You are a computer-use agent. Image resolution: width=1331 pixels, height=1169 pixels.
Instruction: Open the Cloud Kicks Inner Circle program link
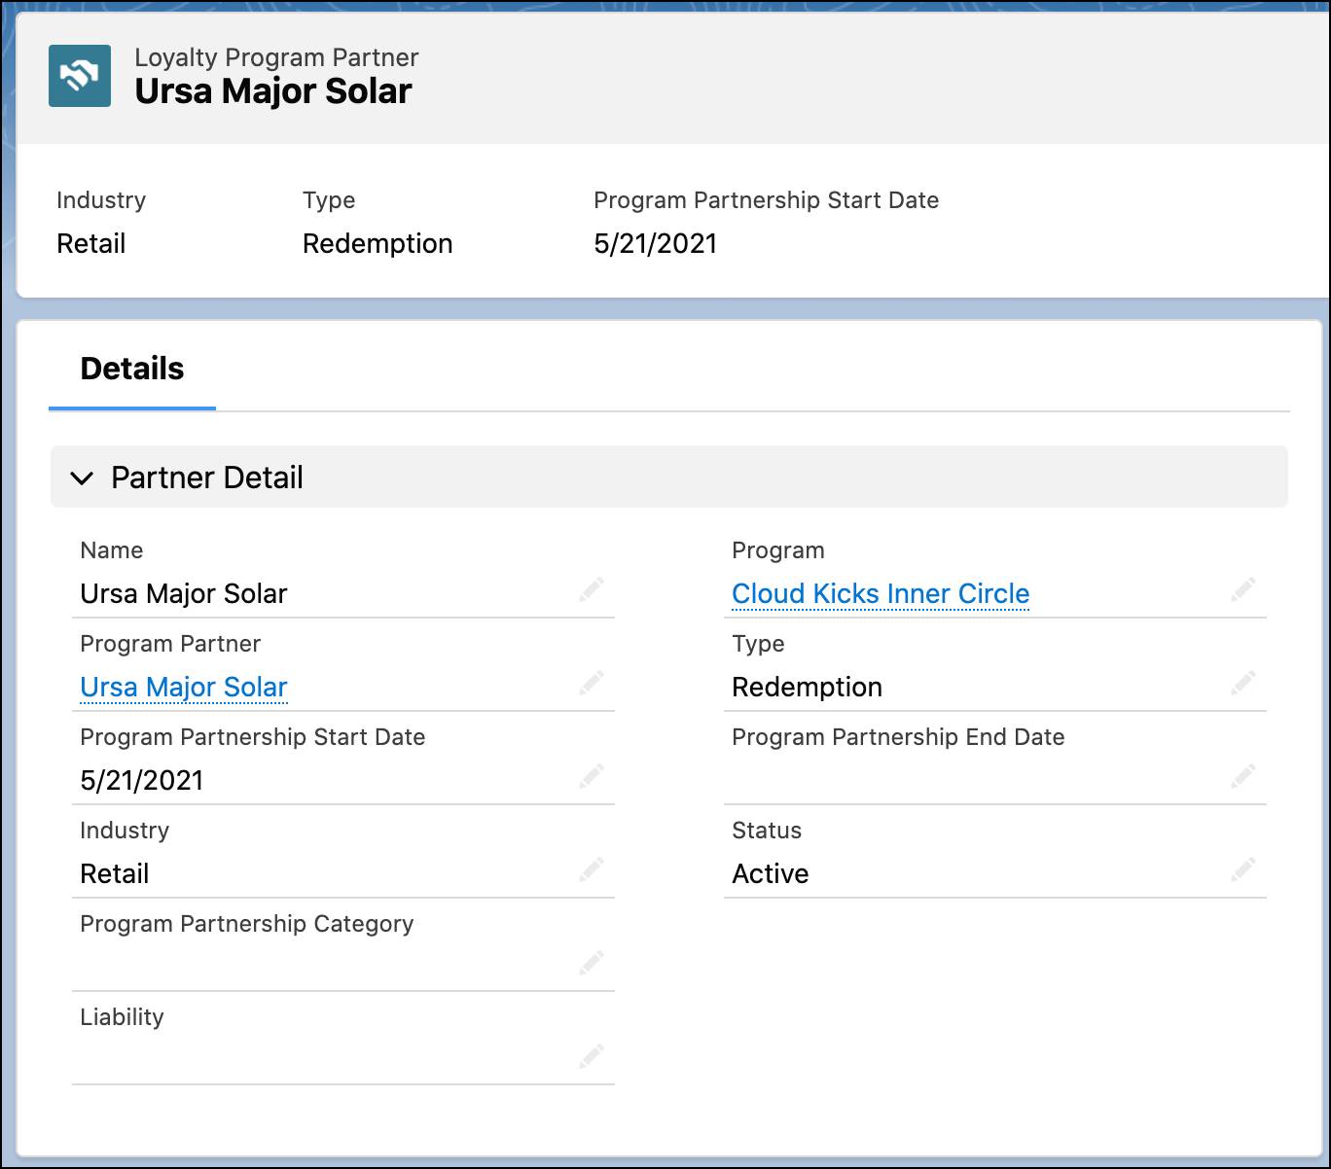click(x=880, y=593)
